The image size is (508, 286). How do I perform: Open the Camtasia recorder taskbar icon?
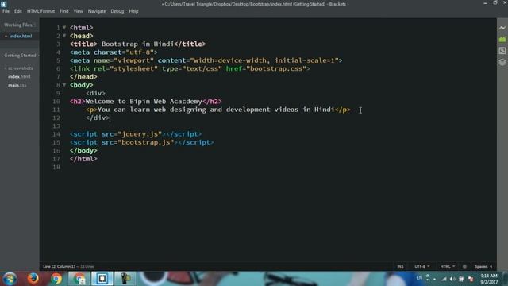(125, 279)
